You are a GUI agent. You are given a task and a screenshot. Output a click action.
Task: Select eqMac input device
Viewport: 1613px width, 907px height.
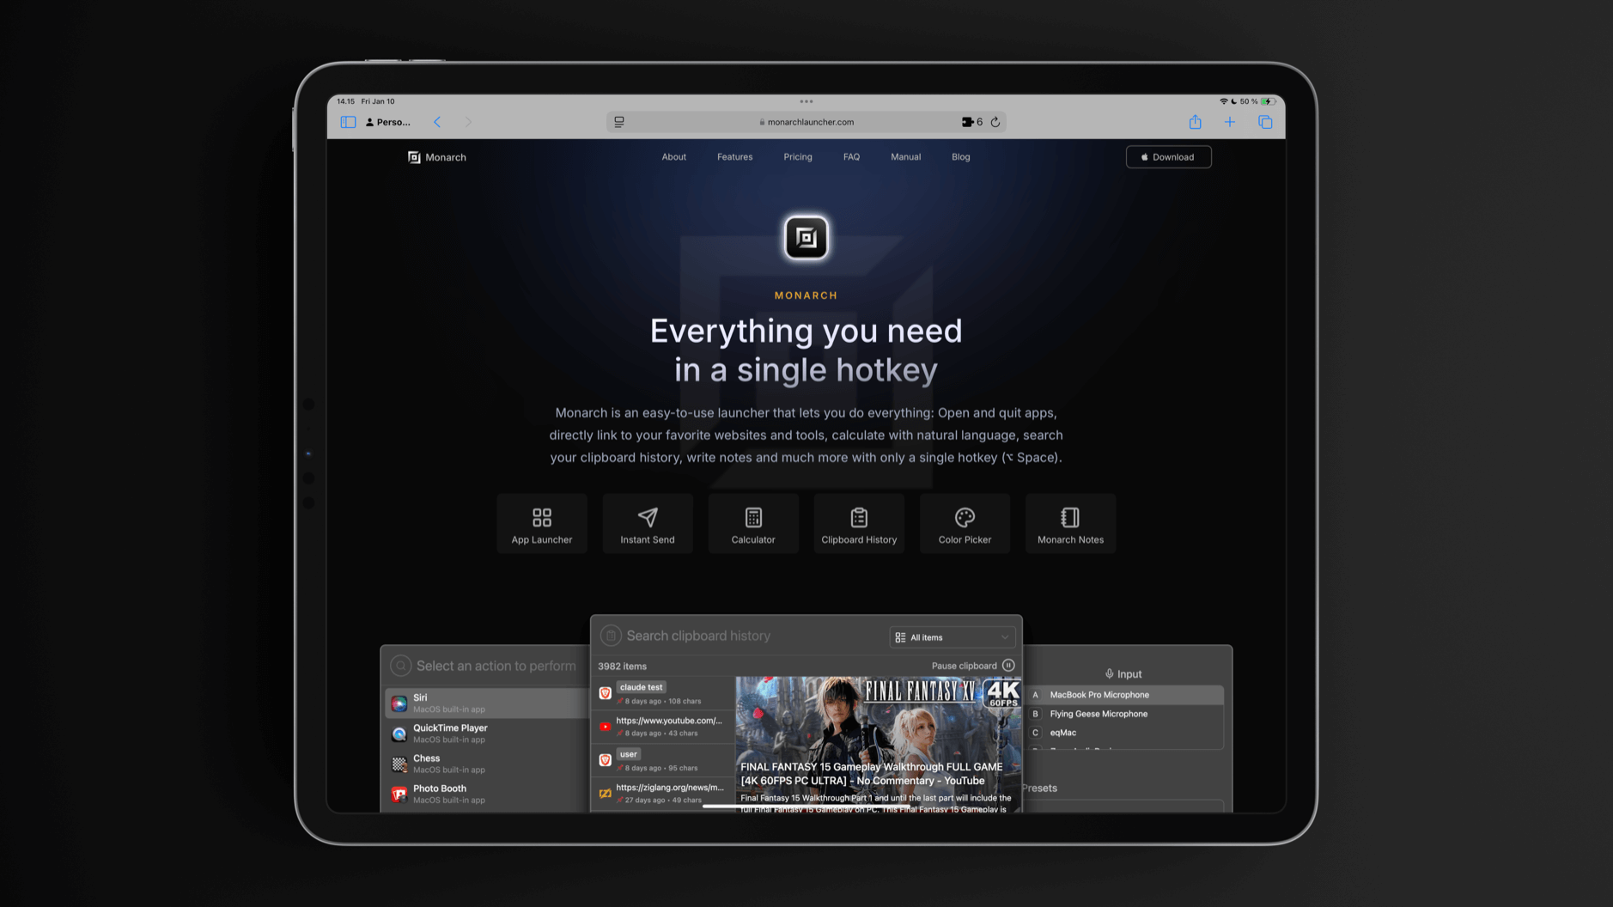pyautogui.click(x=1125, y=733)
